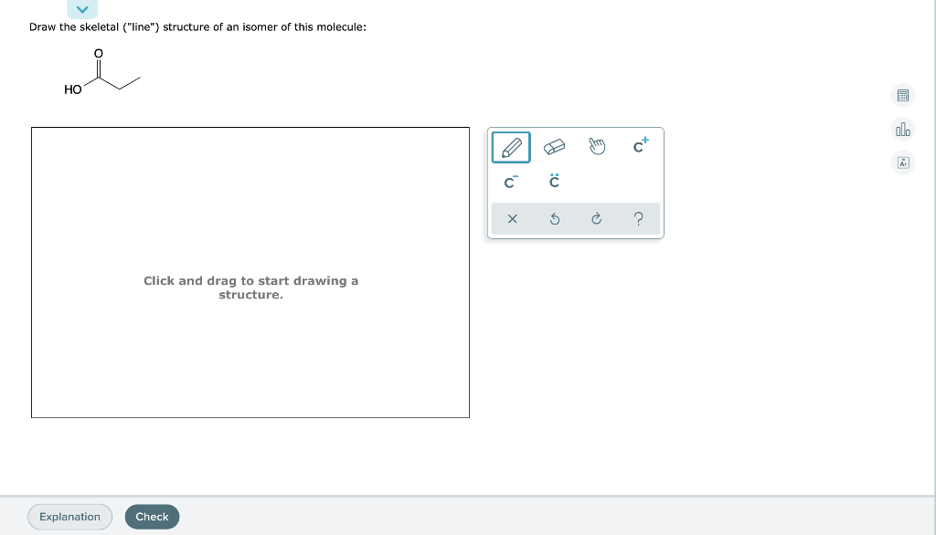The height and width of the screenshot is (535, 936).
Task: Redo the last drawing action
Action: pos(596,218)
